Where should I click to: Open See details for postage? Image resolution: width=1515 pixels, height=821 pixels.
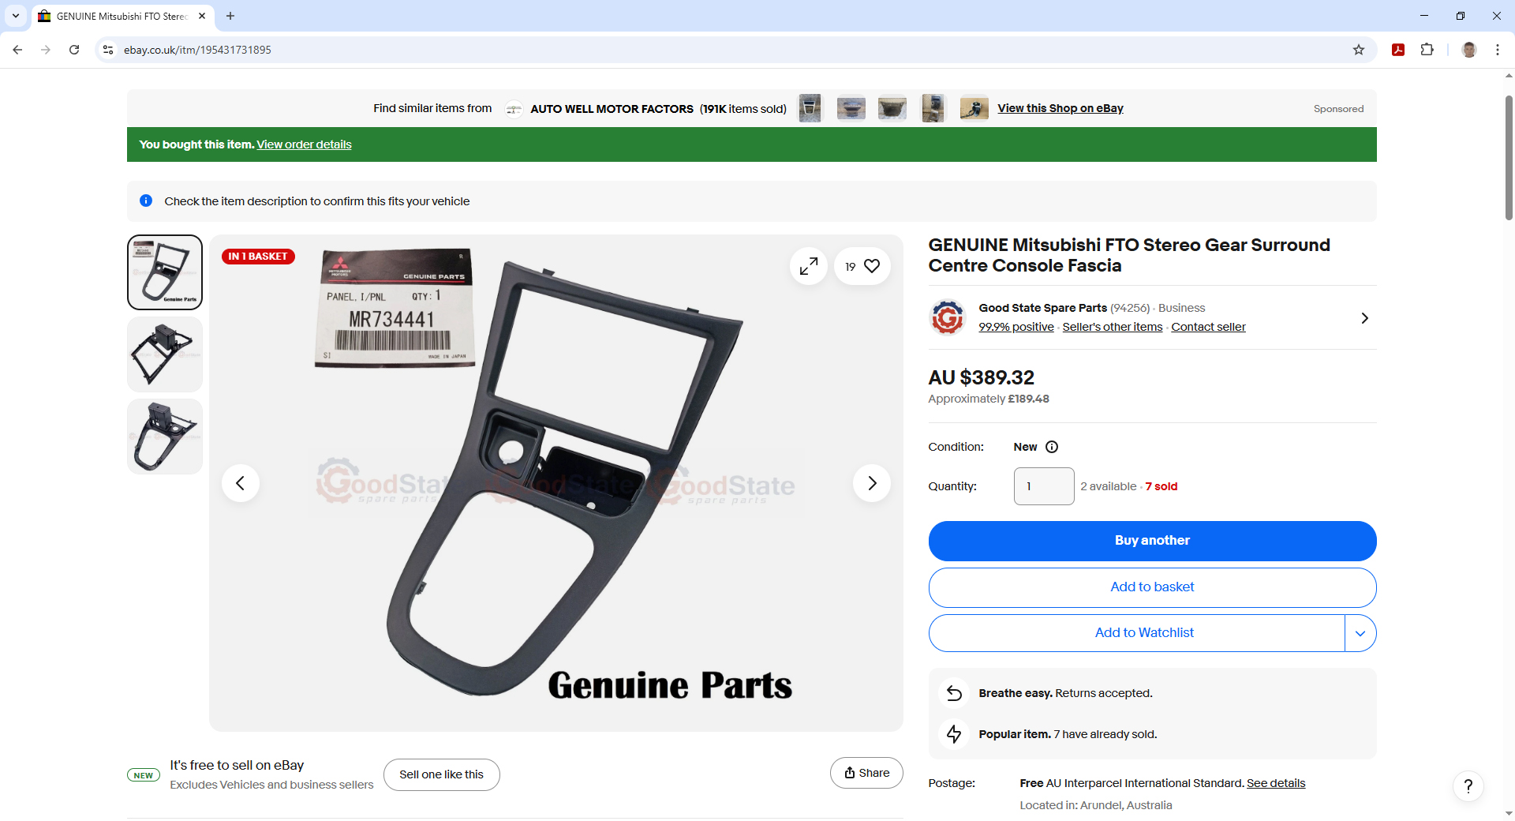click(1276, 783)
